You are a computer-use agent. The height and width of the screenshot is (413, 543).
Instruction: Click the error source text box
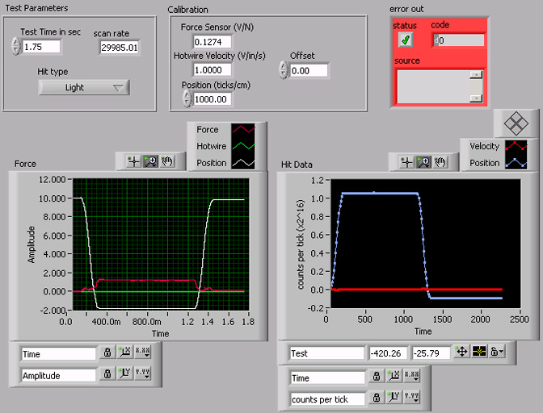pyautogui.click(x=433, y=87)
